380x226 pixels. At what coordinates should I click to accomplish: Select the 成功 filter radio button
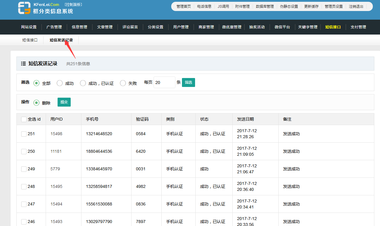(x=60, y=83)
